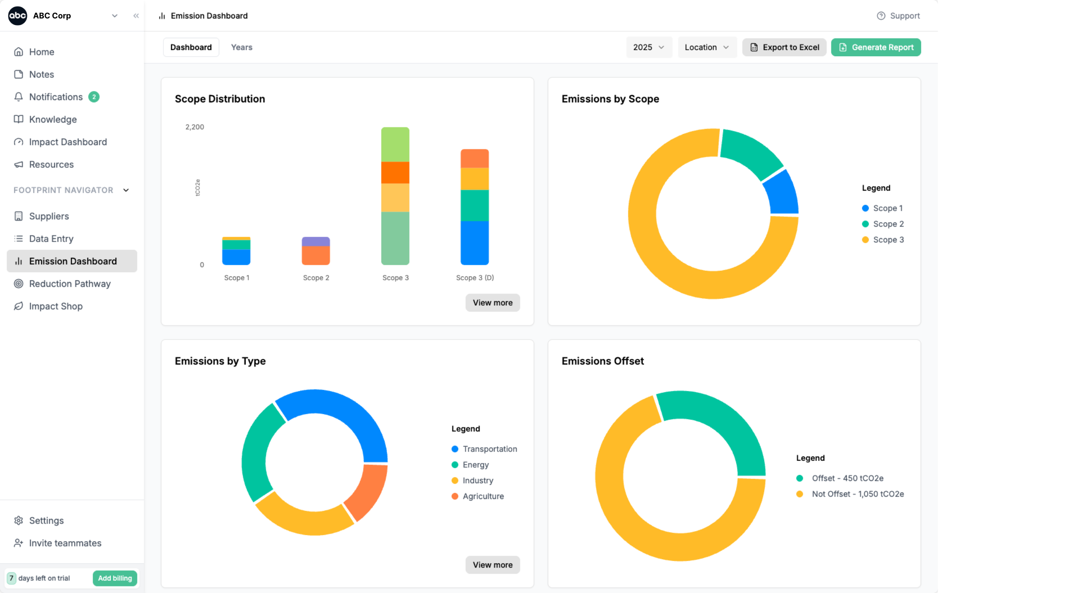Click the Suppliers building icon
Image resolution: width=1081 pixels, height=593 pixels.
point(18,216)
